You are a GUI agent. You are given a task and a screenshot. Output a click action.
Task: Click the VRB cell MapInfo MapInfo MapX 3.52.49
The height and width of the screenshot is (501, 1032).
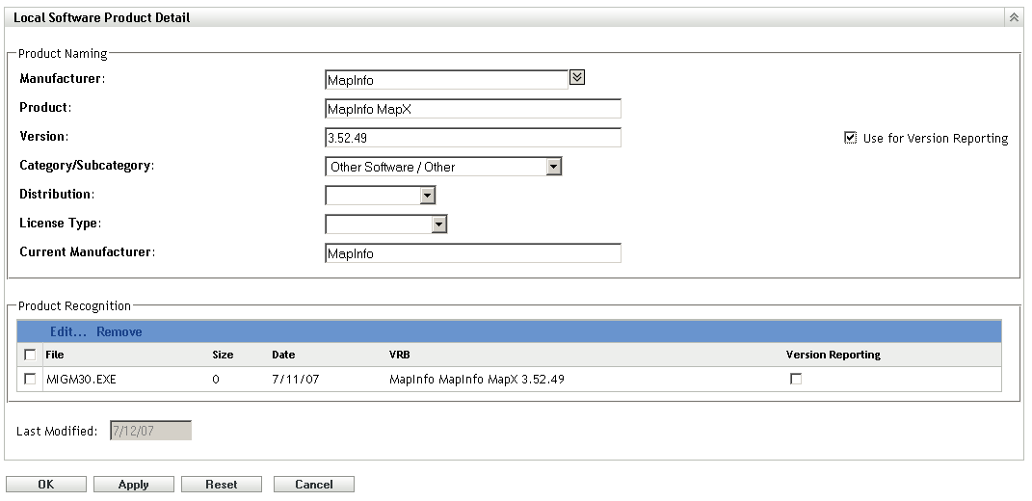477,380
